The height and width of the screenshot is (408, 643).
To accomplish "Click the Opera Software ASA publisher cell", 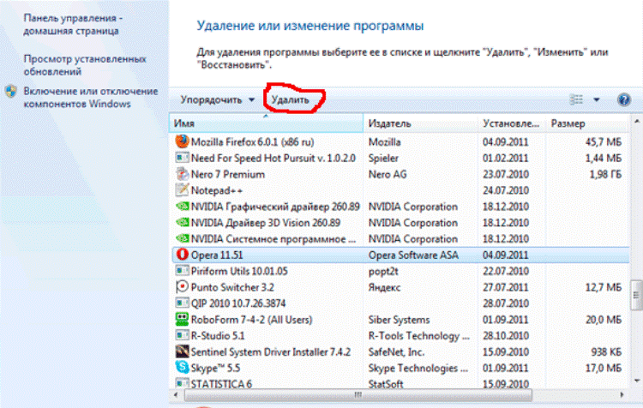I will pos(413,255).
